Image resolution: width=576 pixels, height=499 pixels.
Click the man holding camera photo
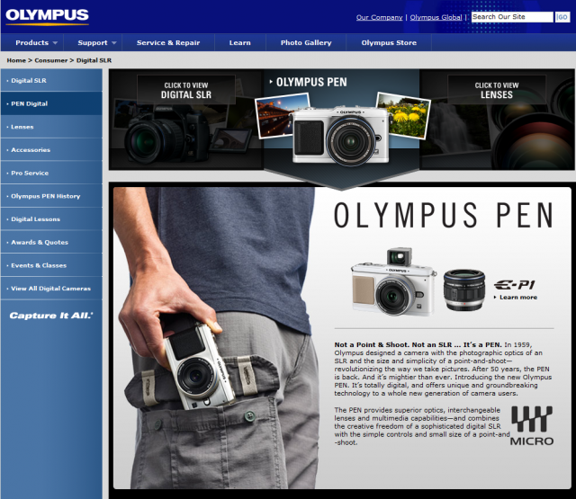pyautogui.click(x=219, y=337)
